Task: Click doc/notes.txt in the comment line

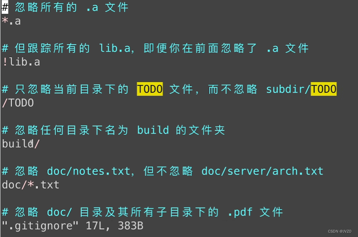Action: tap(90, 171)
